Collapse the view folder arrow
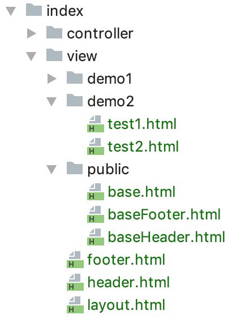The height and width of the screenshot is (319, 232). tap(31, 57)
